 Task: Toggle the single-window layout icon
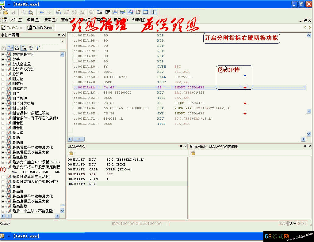coord(146,12)
